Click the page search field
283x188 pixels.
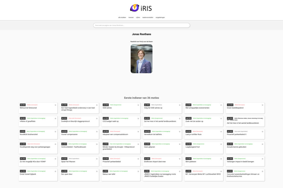[x=141, y=25]
